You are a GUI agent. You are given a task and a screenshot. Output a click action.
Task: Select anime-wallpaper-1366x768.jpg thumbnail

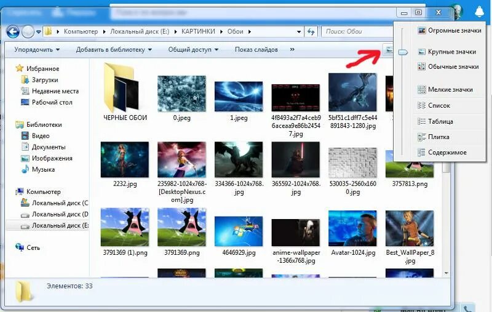(296, 233)
